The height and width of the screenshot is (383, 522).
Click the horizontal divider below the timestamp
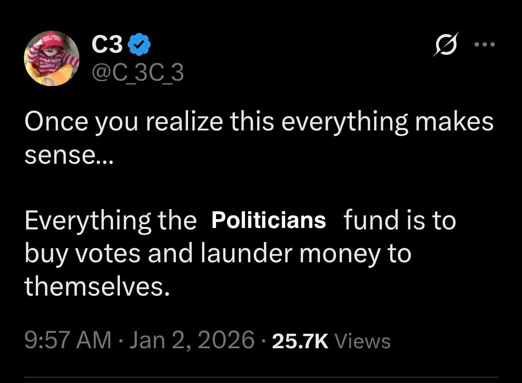pos(261,377)
